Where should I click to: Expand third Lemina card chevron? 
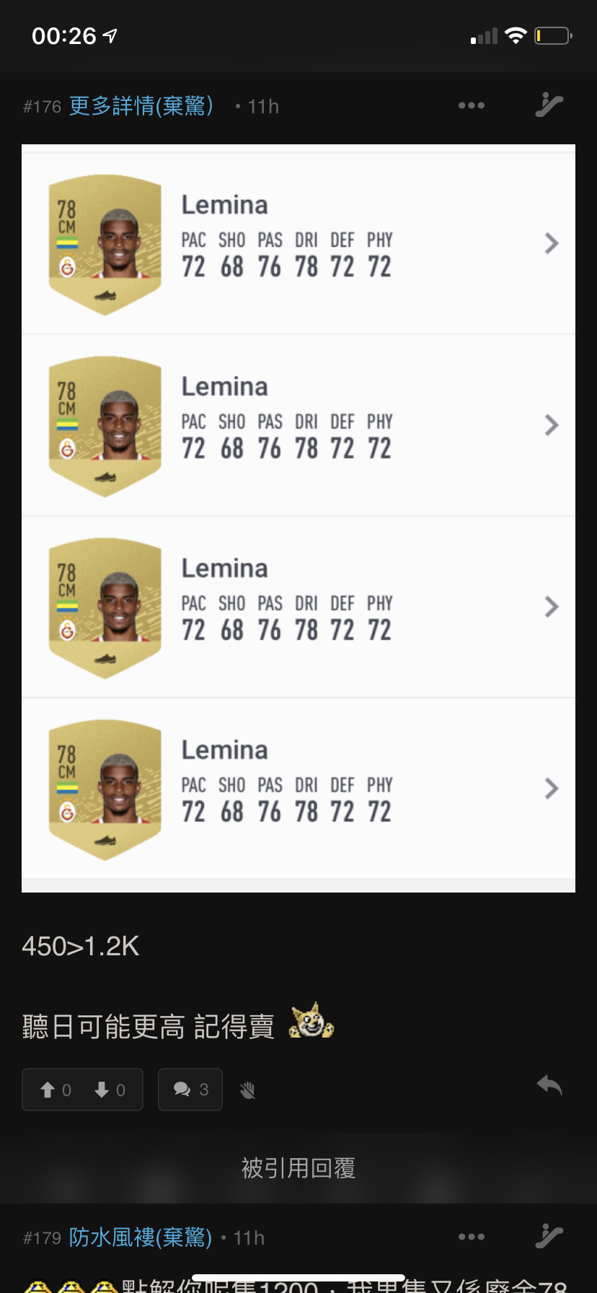(x=552, y=607)
